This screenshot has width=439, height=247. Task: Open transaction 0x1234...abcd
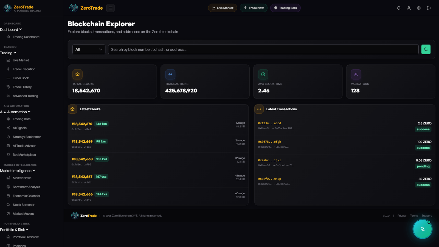point(269,123)
